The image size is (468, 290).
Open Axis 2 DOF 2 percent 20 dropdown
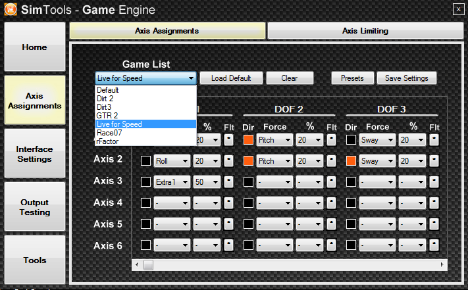(x=309, y=161)
